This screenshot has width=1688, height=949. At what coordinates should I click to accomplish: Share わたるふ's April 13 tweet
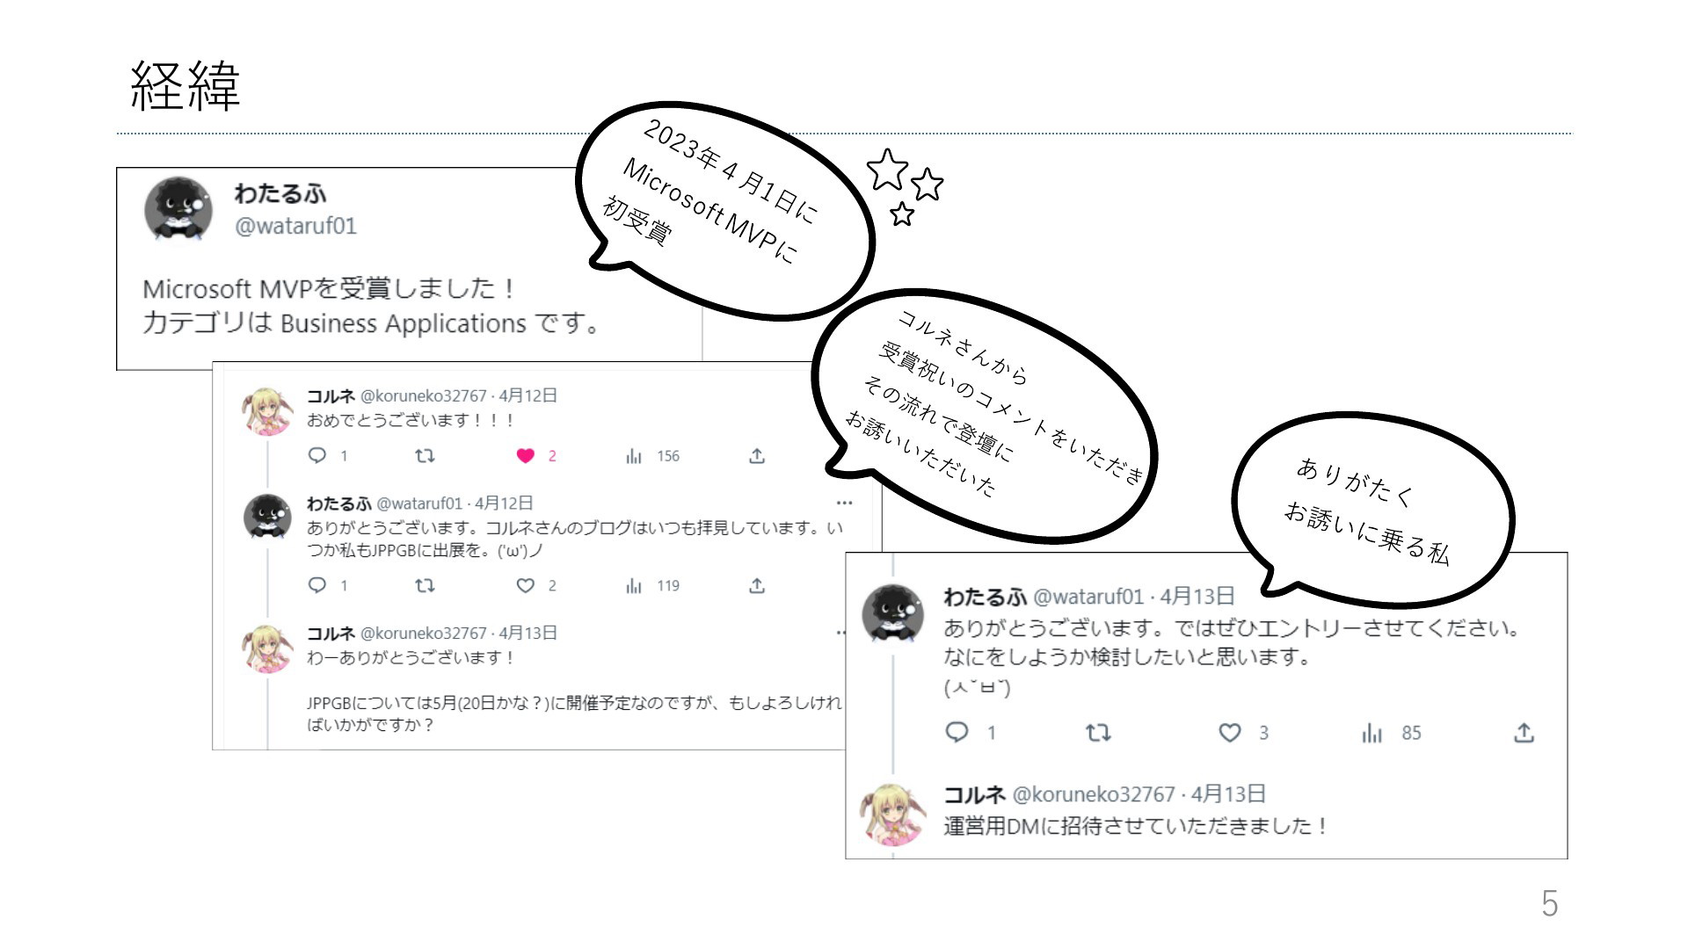[x=1524, y=732]
